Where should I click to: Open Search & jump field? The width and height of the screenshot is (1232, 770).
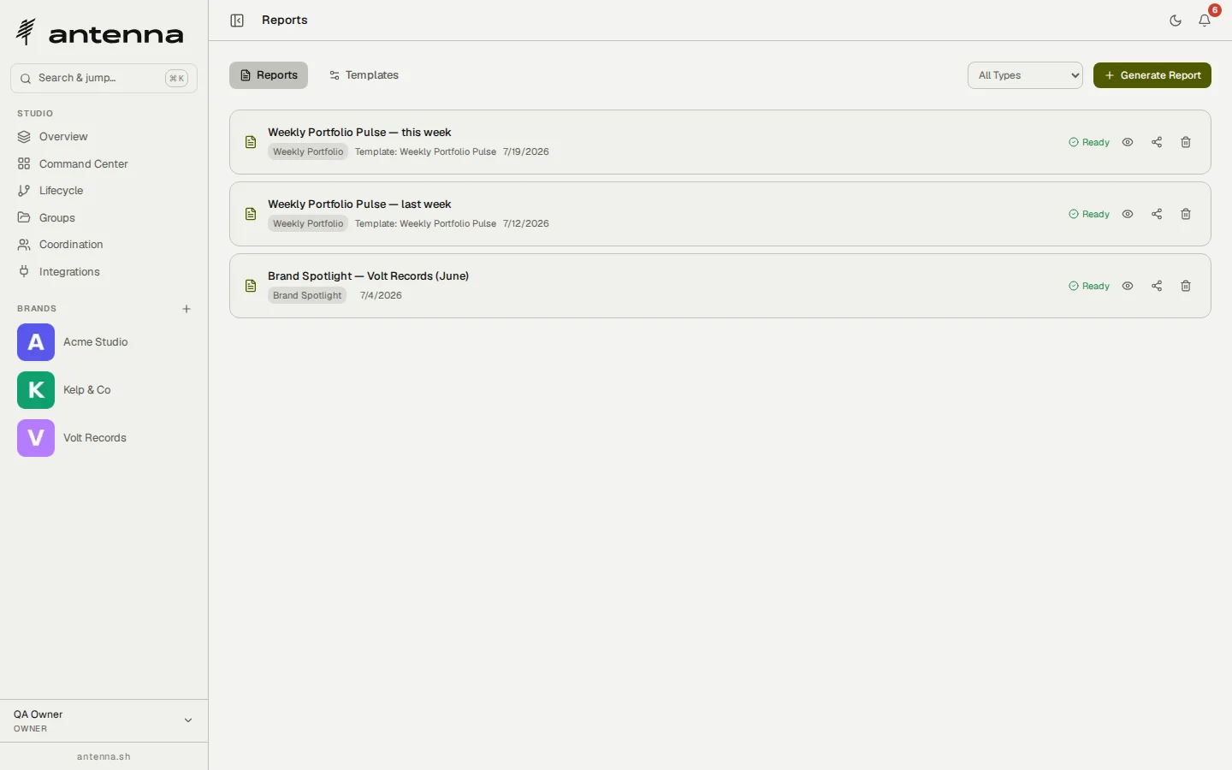[x=104, y=78]
